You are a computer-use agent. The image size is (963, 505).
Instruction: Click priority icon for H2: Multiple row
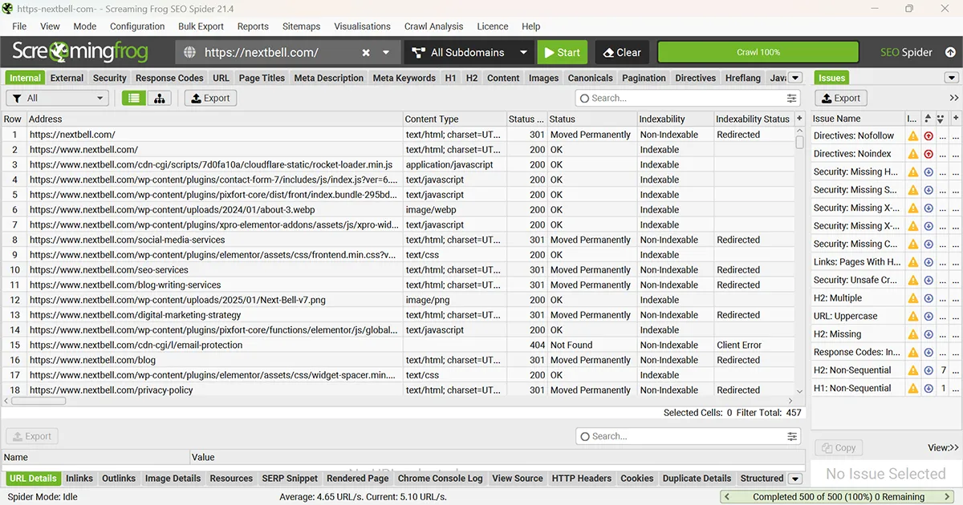tap(928, 298)
